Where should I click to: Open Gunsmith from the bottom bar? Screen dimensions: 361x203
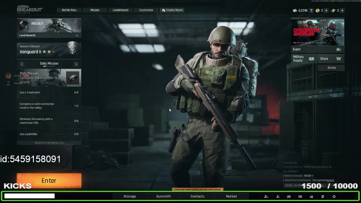click(164, 197)
